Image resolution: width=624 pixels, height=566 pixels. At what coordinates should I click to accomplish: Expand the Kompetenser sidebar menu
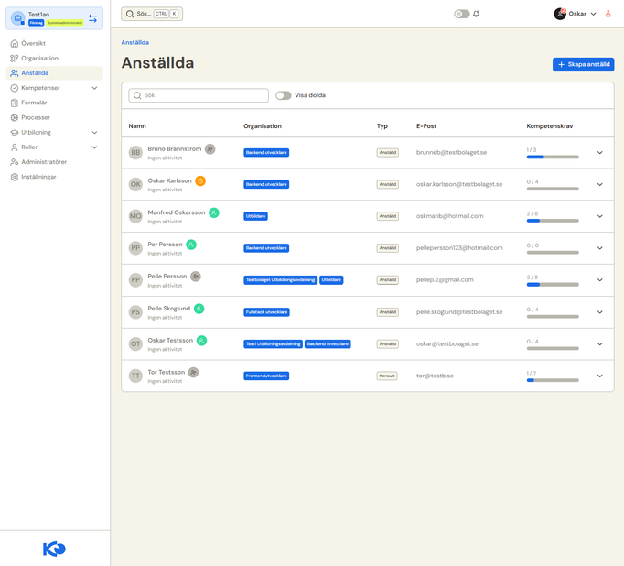coord(94,88)
